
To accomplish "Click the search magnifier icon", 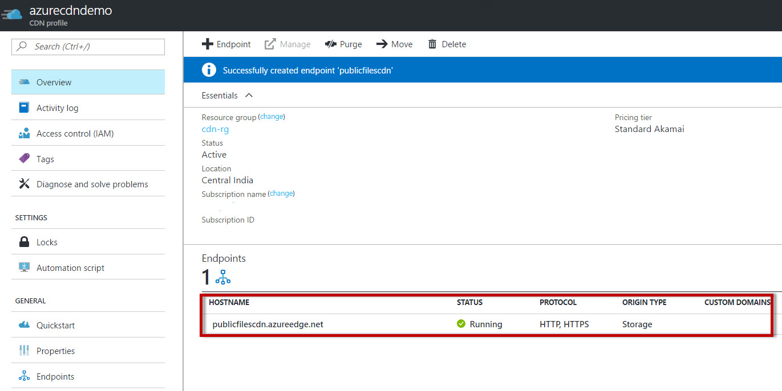I will click(22, 47).
